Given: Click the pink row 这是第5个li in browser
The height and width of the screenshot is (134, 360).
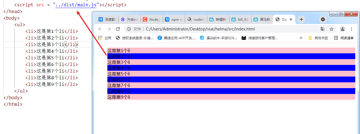Looking at the screenshot, I should click(231, 74).
